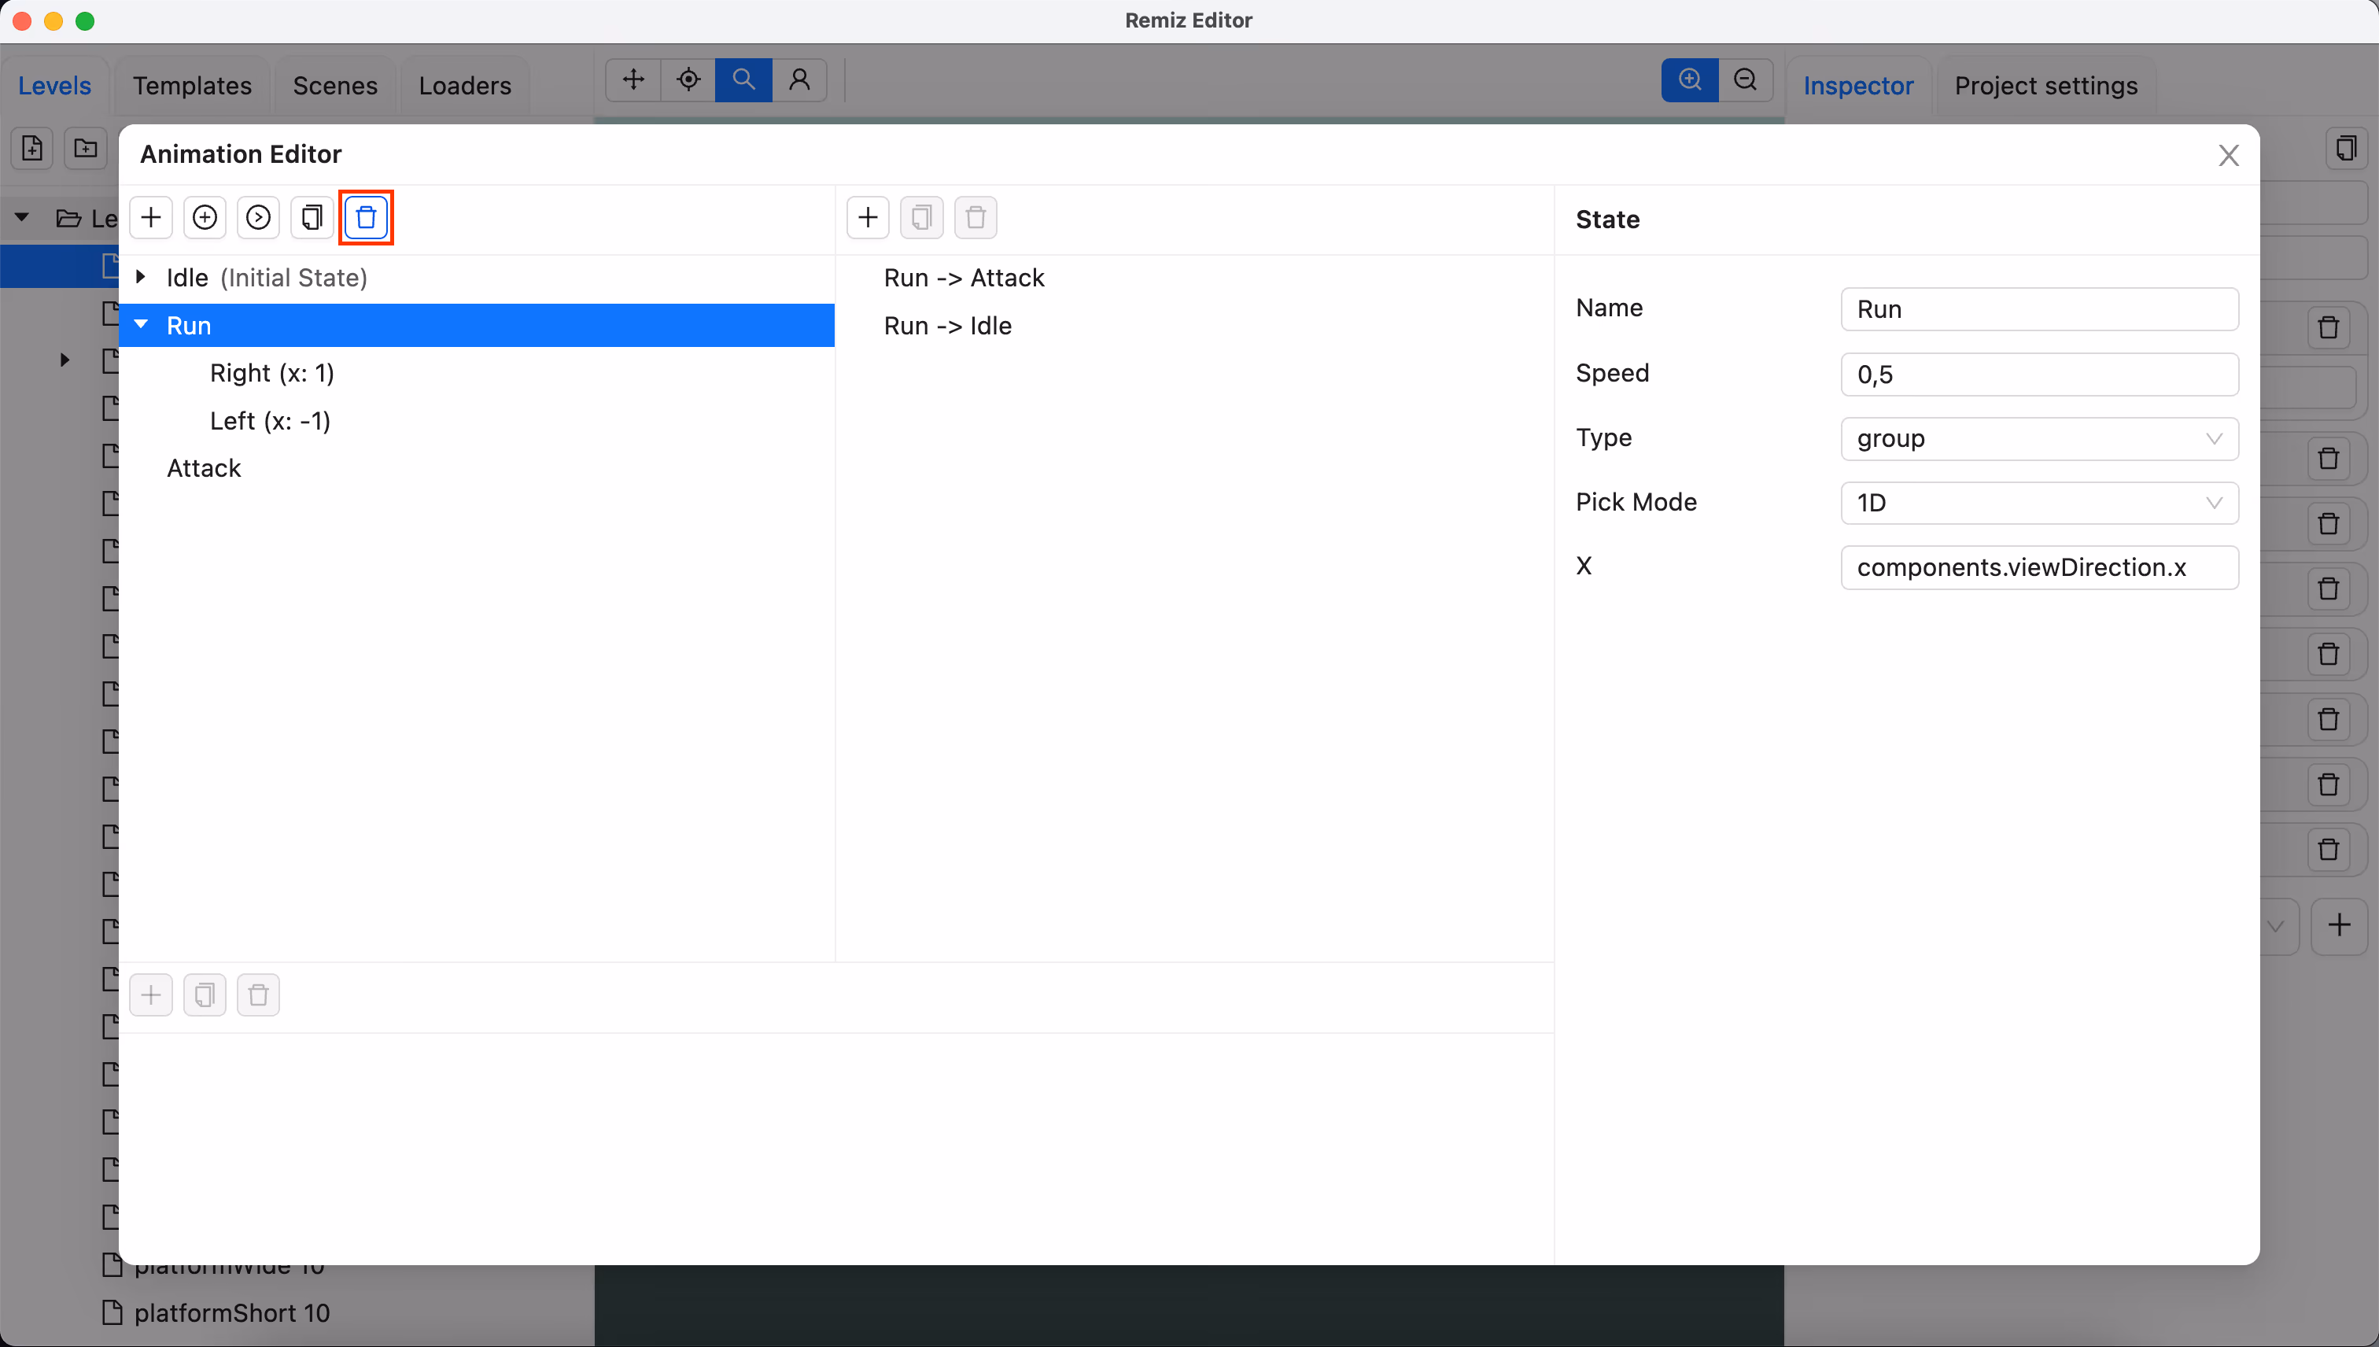Switch to the Templates tab
2379x1347 pixels.
(191, 86)
